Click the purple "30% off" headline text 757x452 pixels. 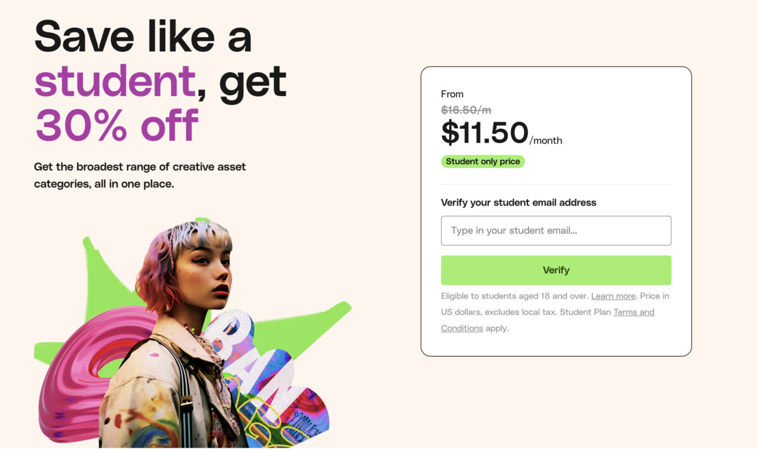pos(117,125)
